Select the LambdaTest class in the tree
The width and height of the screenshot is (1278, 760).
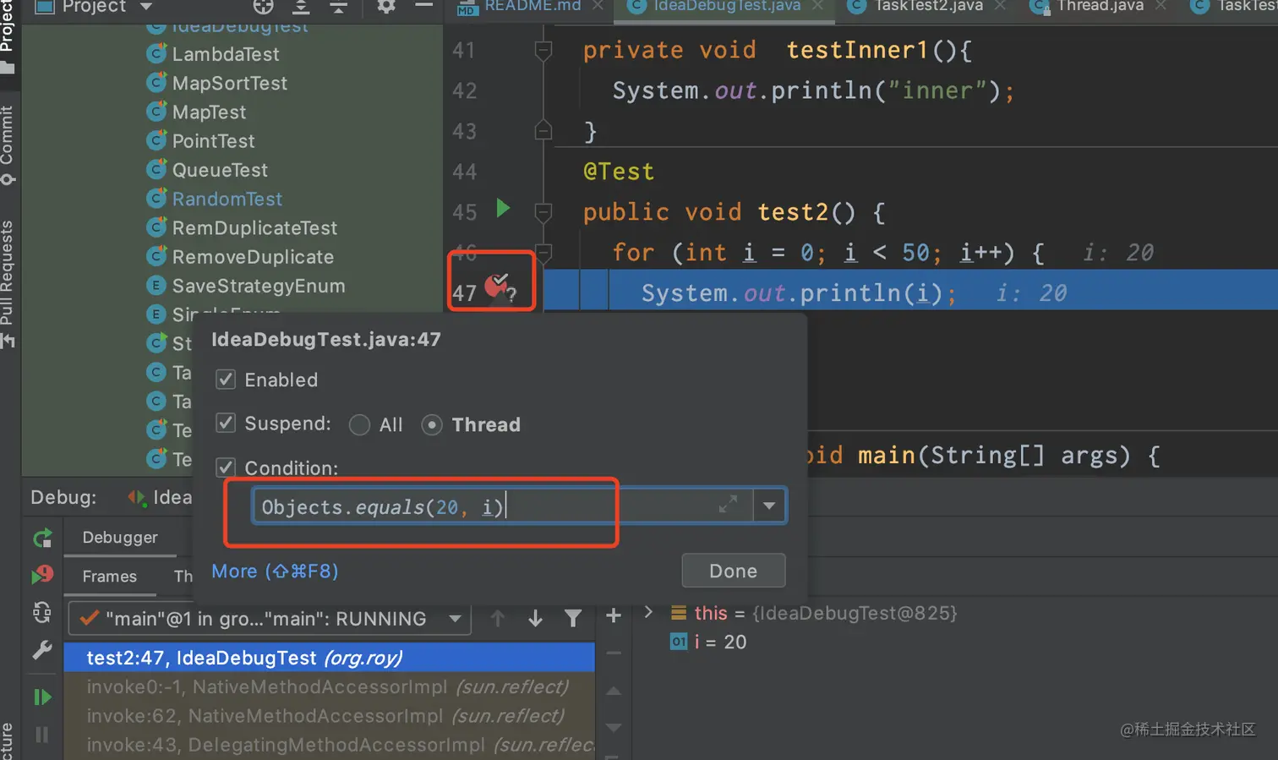pos(226,54)
